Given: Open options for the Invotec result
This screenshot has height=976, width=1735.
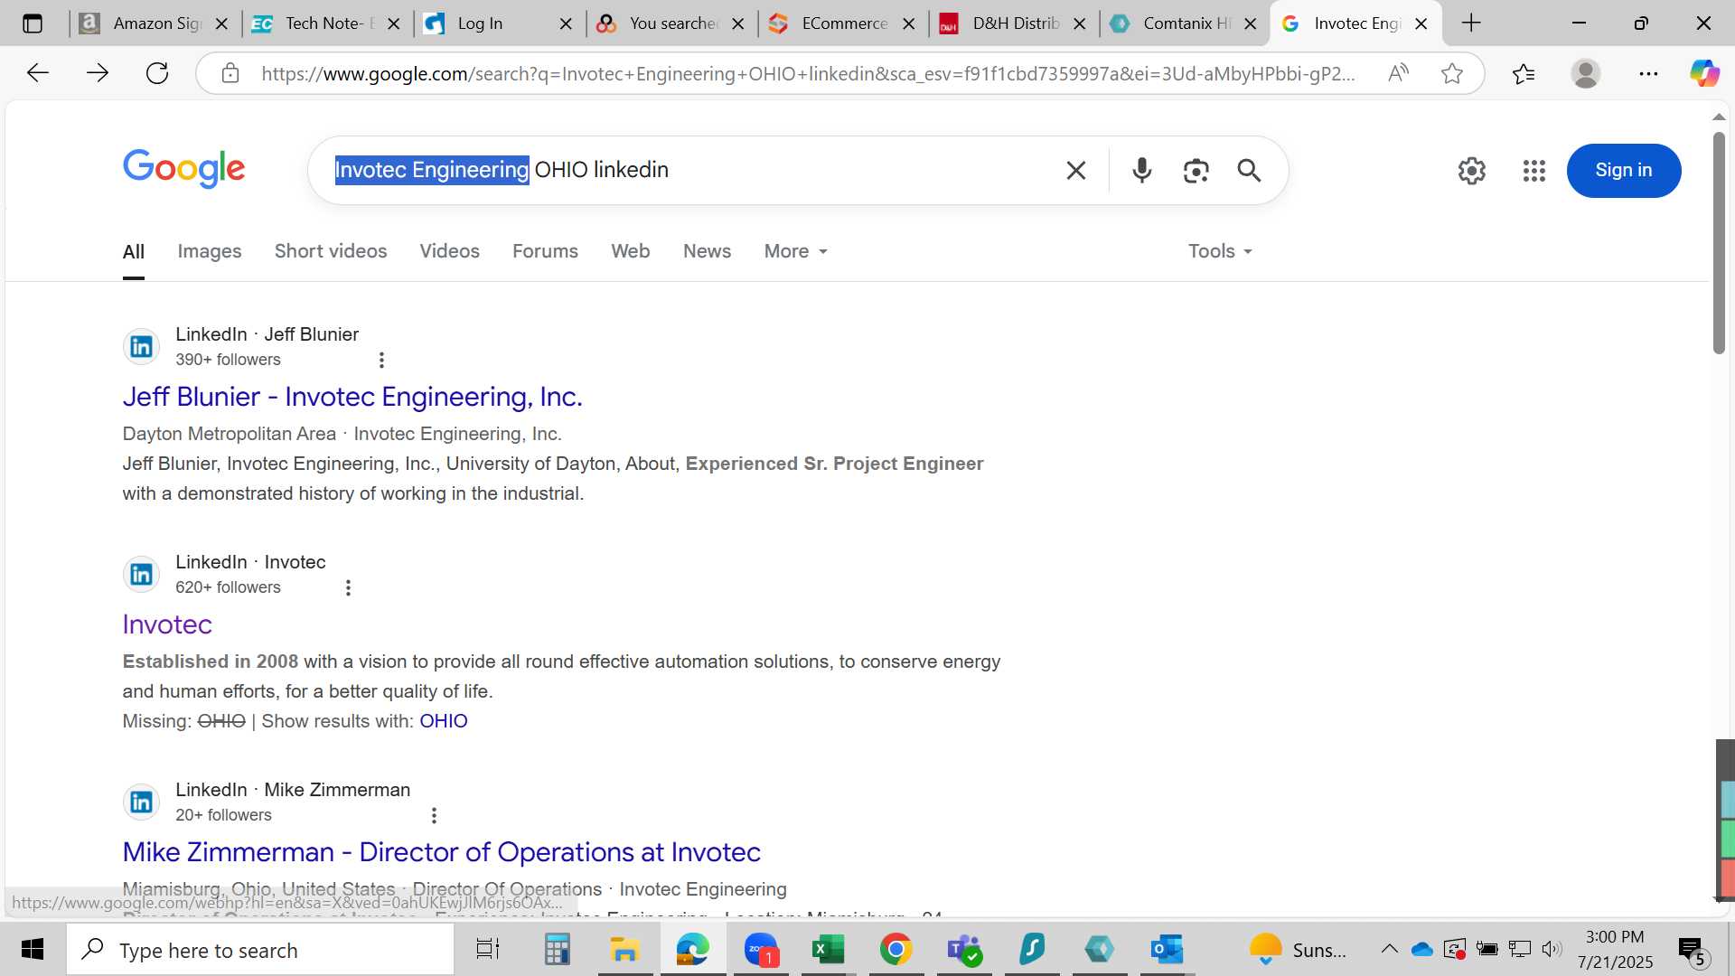Looking at the screenshot, I should 348,588.
